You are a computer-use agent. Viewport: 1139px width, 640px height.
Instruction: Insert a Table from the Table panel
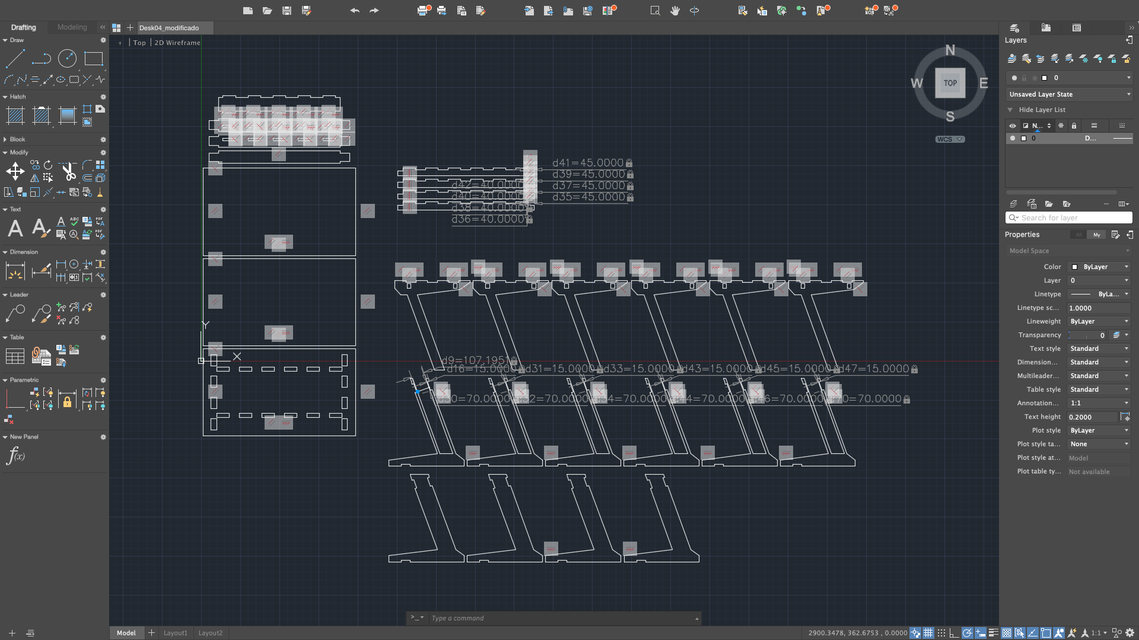[x=15, y=356]
